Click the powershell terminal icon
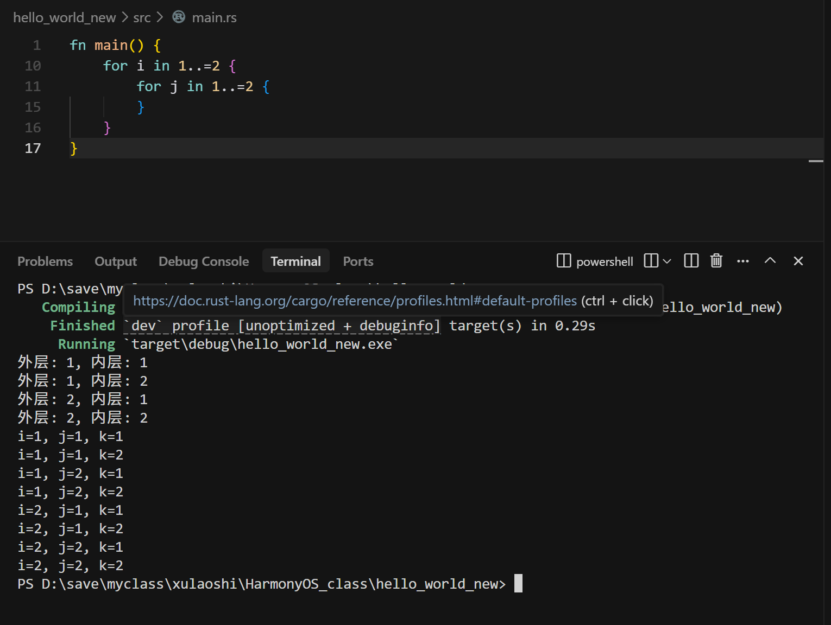This screenshot has width=831, height=625. coord(564,261)
